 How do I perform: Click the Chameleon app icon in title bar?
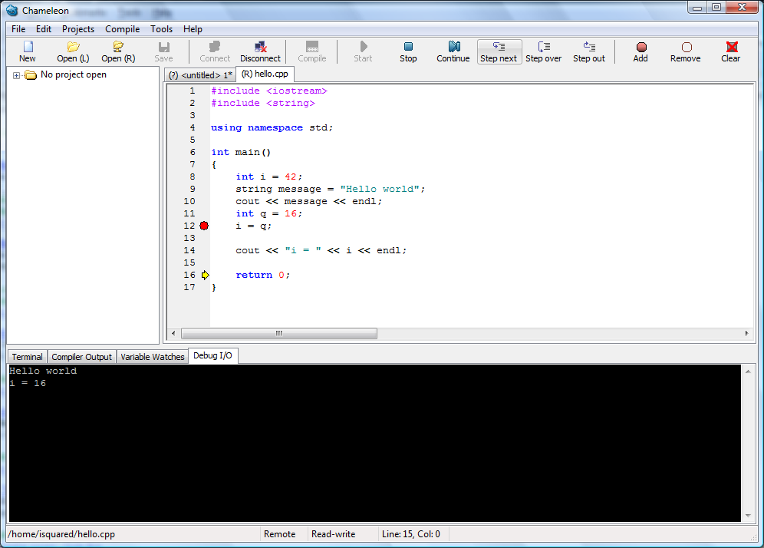pyautogui.click(x=12, y=10)
